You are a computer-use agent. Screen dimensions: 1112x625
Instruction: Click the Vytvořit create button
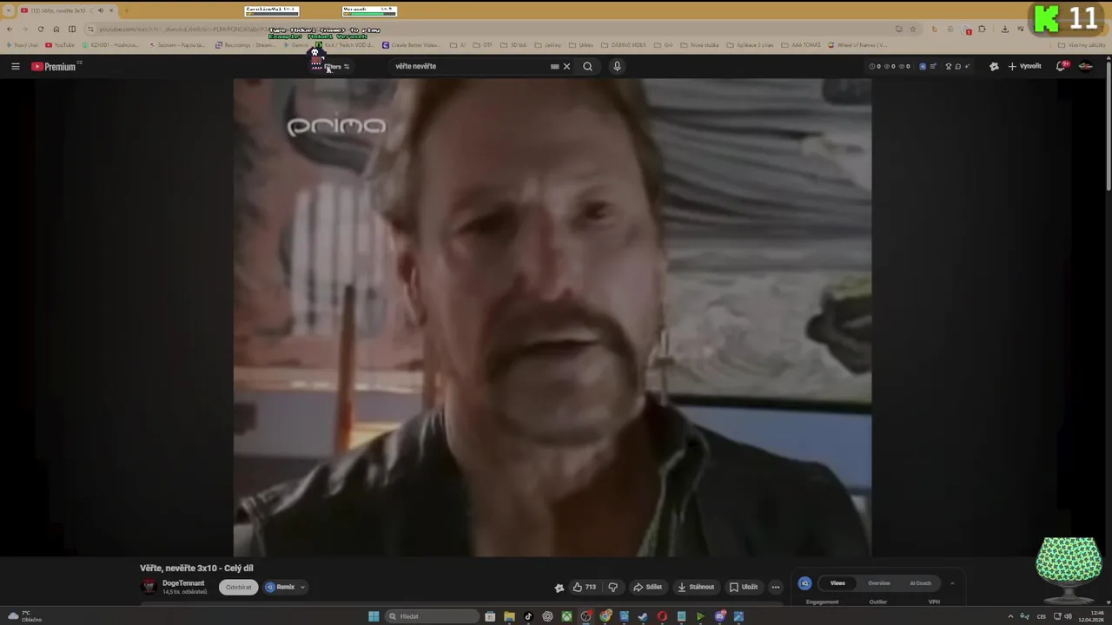1025,66
